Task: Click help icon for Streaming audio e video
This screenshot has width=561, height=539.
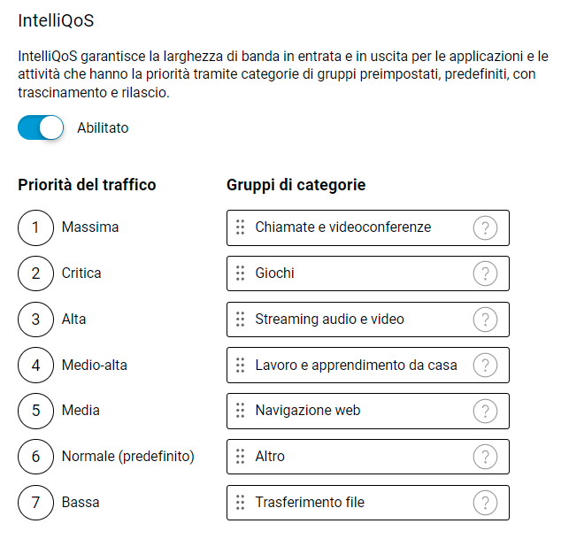Action: tap(485, 320)
